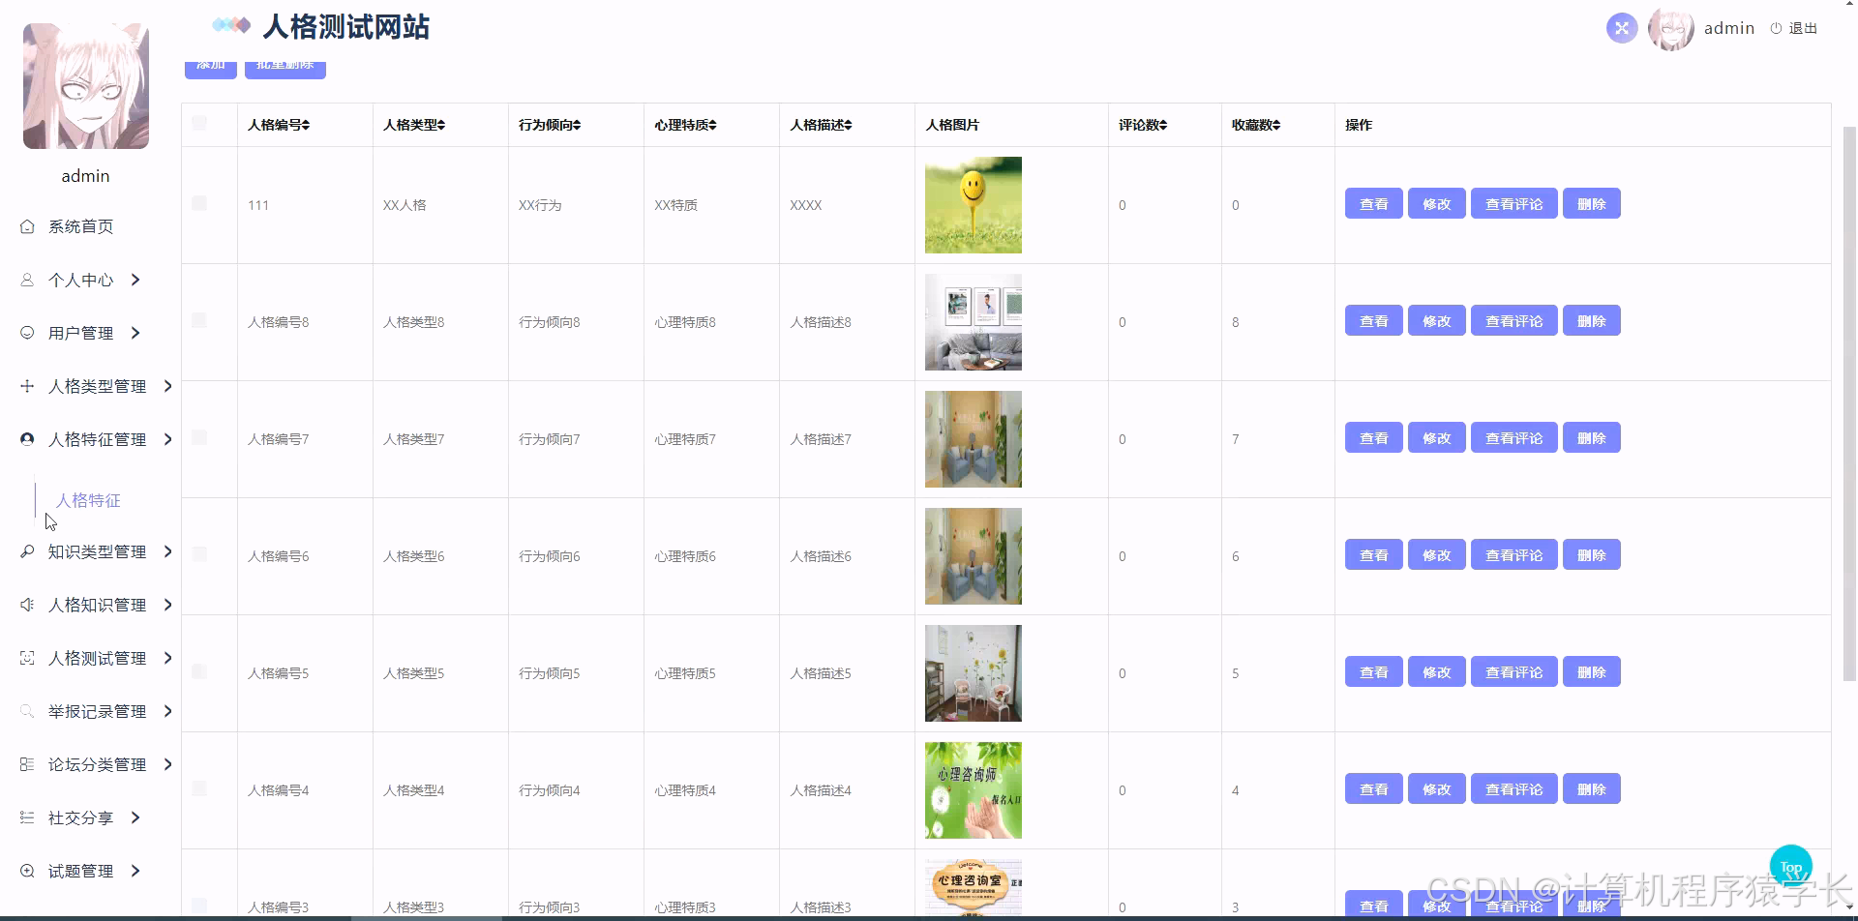Sort by 收藏数 column arrows
1858x921 pixels.
(1276, 125)
